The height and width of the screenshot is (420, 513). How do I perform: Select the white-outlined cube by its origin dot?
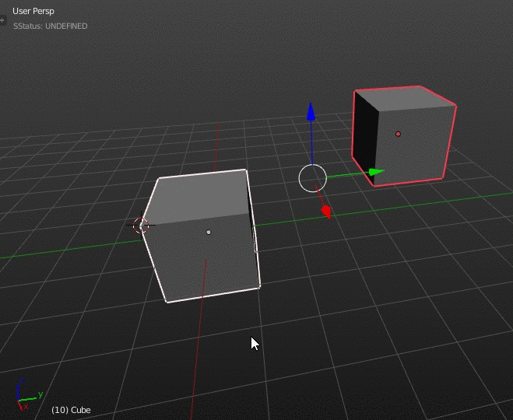[x=209, y=232]
